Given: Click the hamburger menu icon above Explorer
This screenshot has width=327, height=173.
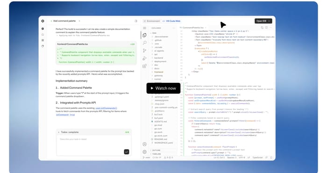Looking at the screenshot, I should tap(144, 28).
